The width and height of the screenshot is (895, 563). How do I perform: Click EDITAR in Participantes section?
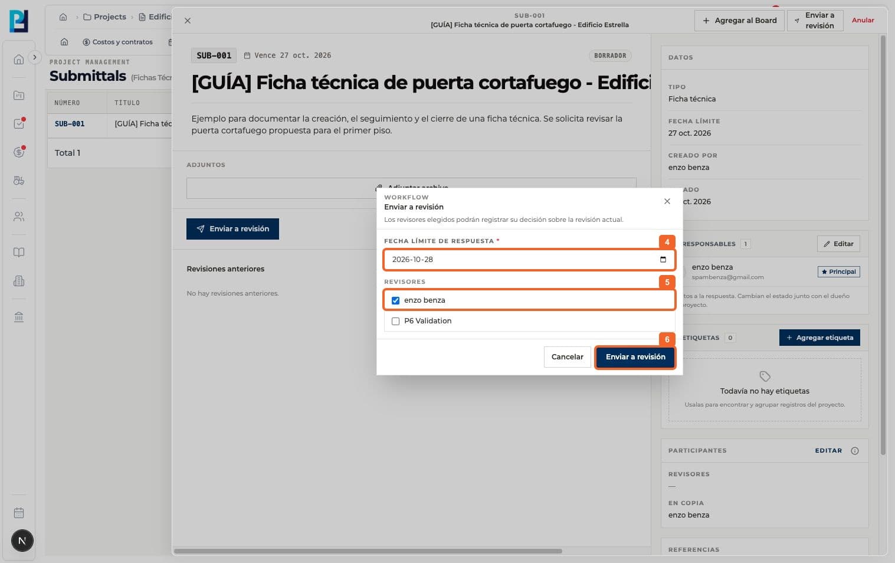click(x=828, y=451)
